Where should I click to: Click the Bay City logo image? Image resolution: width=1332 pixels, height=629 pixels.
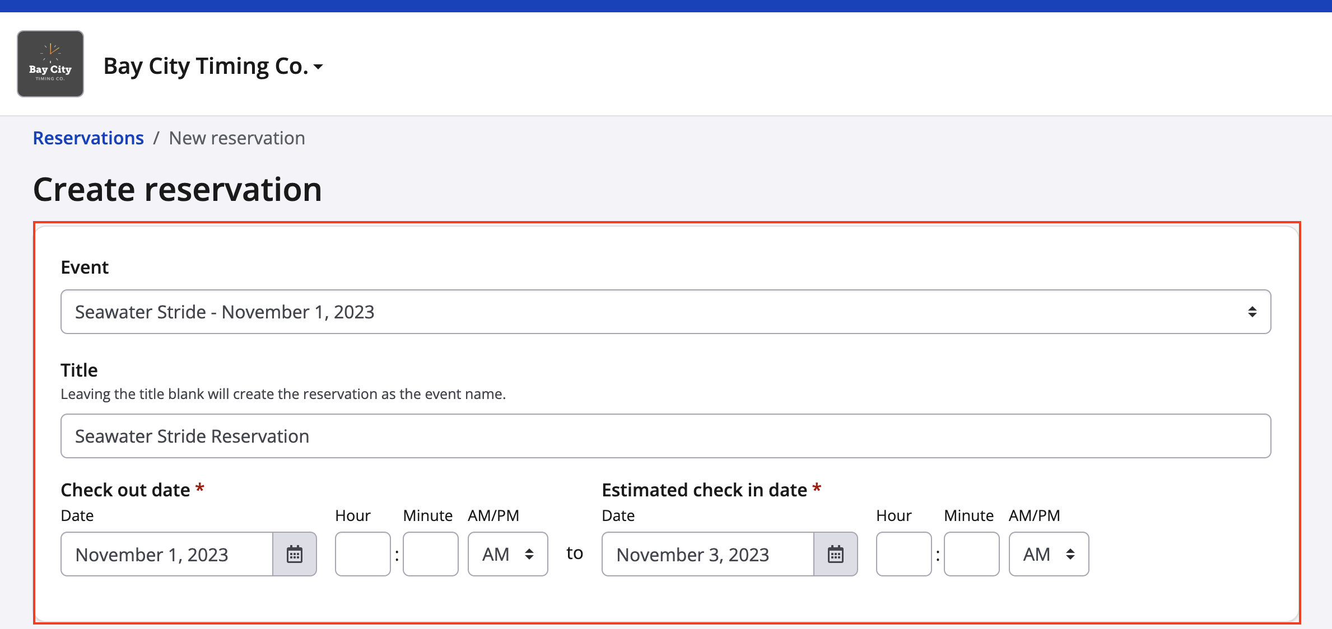50,64
